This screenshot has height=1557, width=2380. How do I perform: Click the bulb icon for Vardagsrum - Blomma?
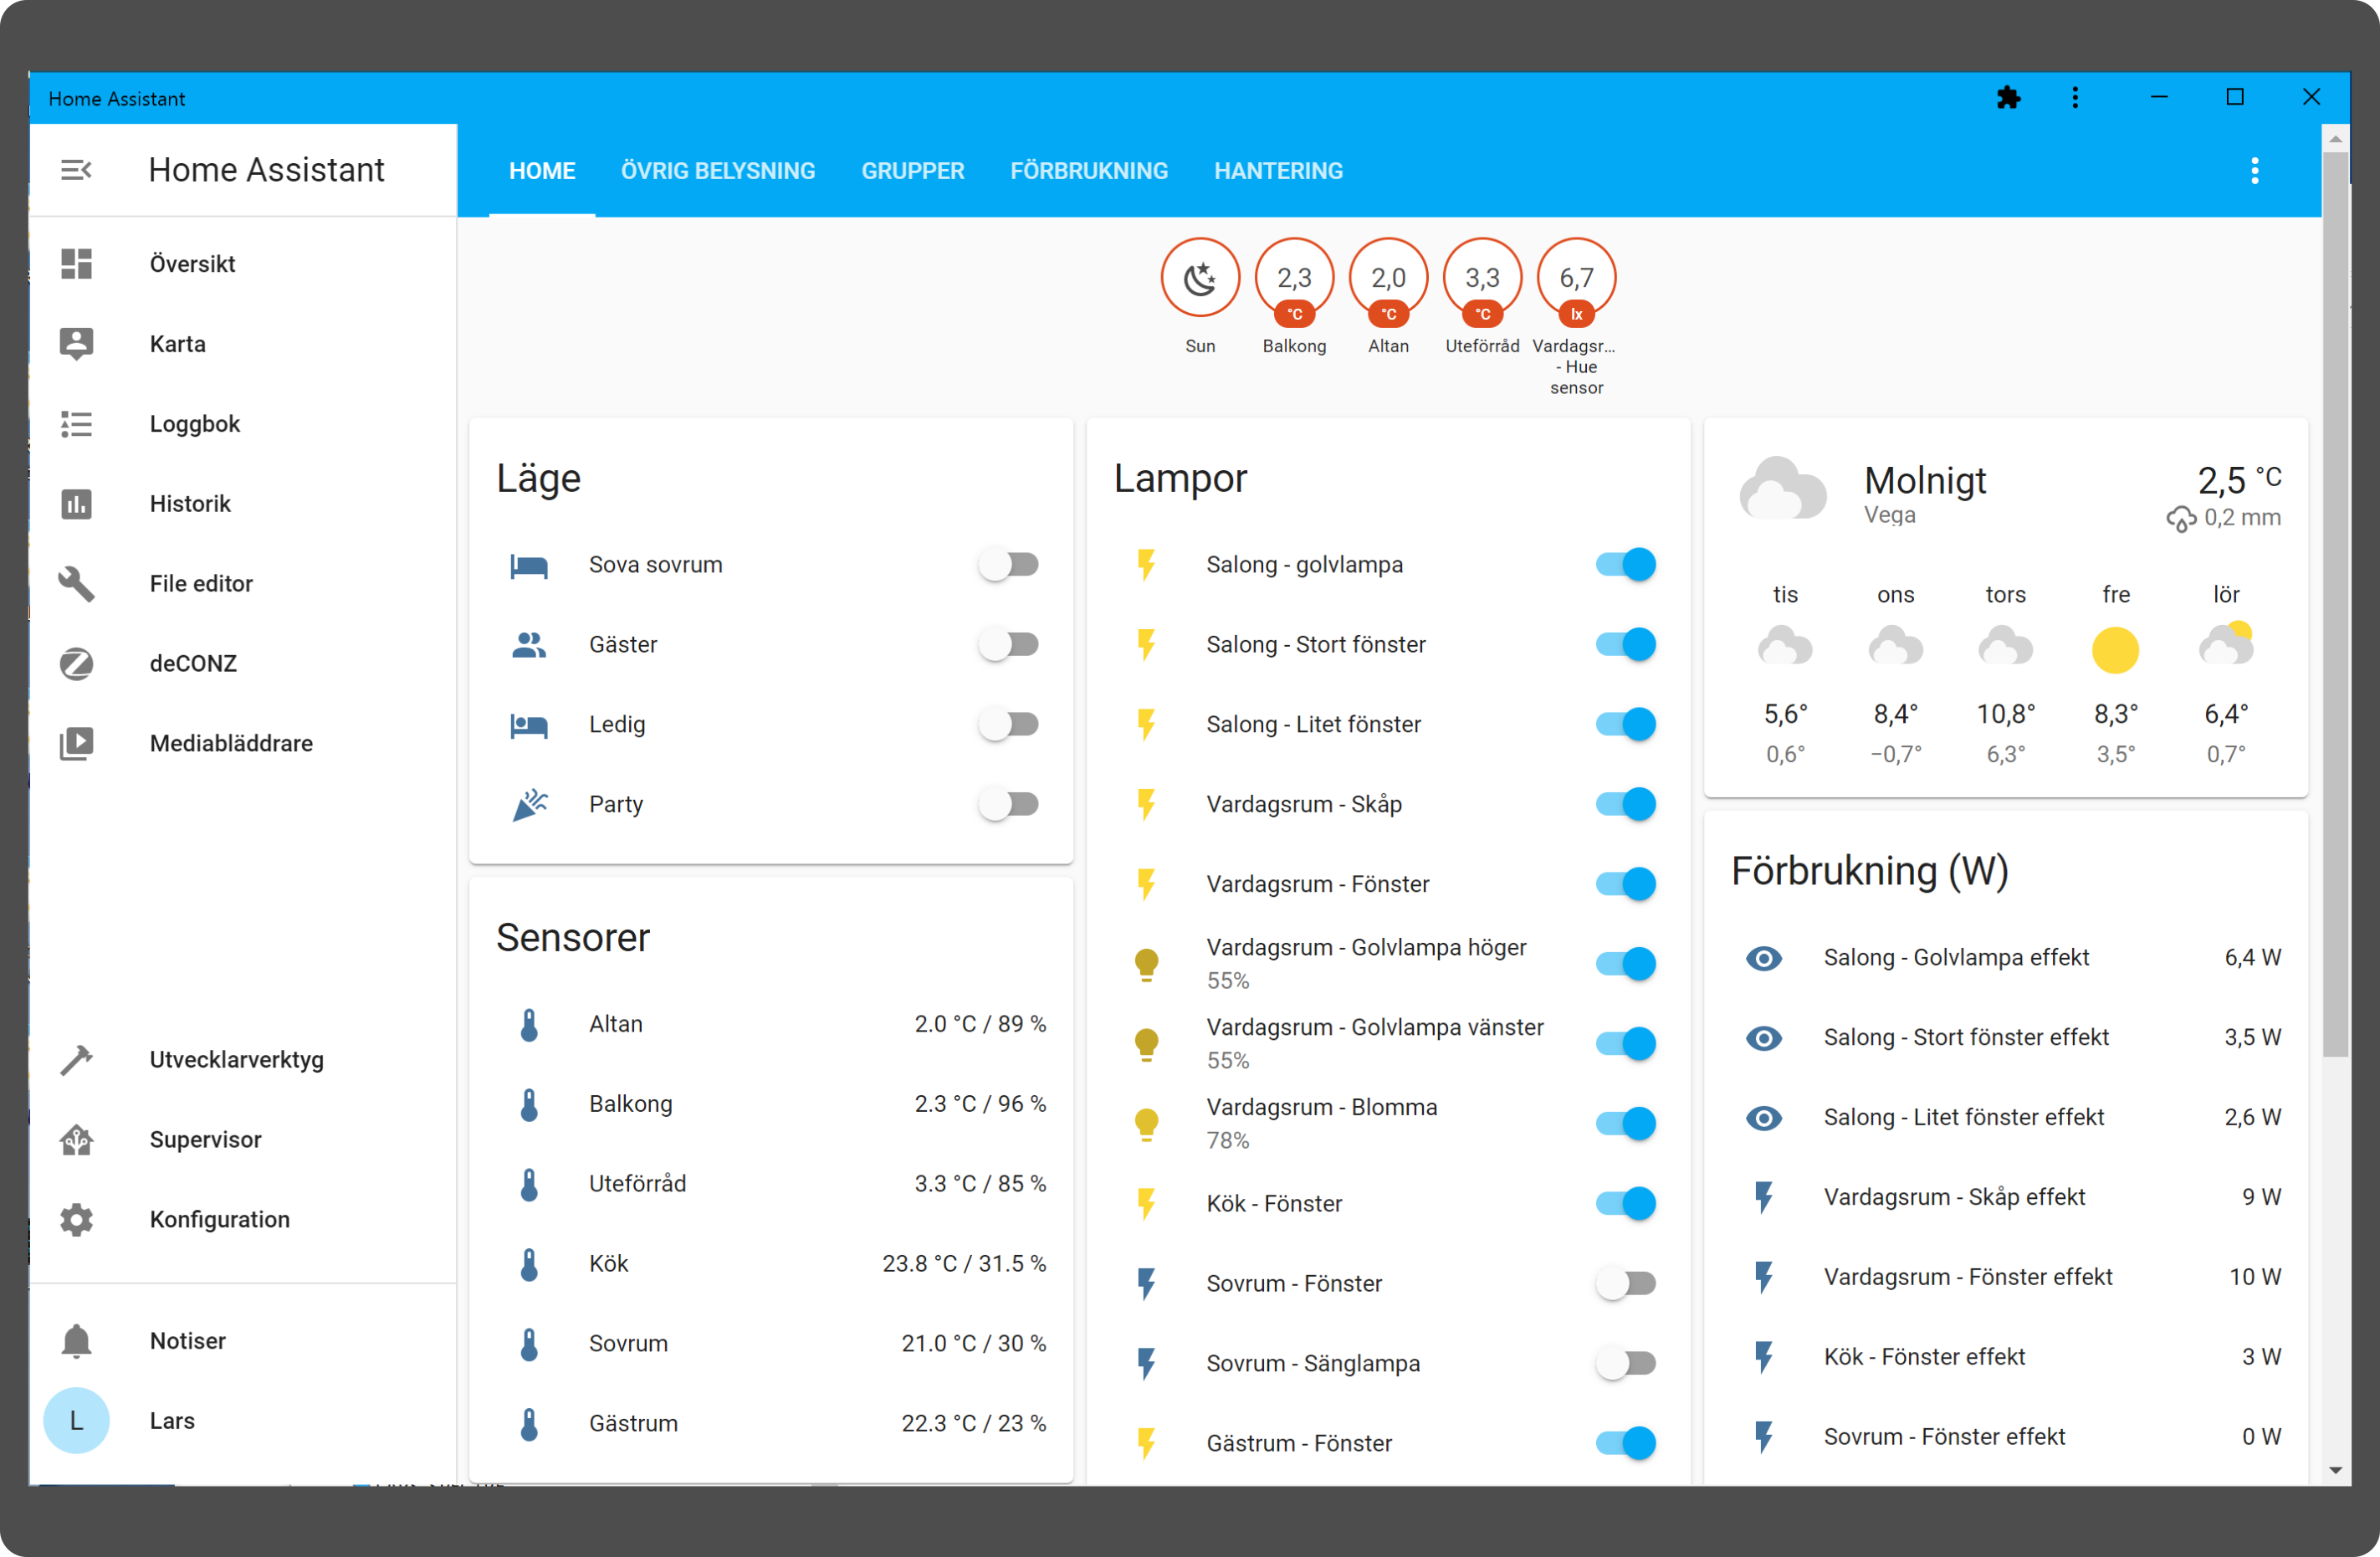click(x=1146, y=1124)
